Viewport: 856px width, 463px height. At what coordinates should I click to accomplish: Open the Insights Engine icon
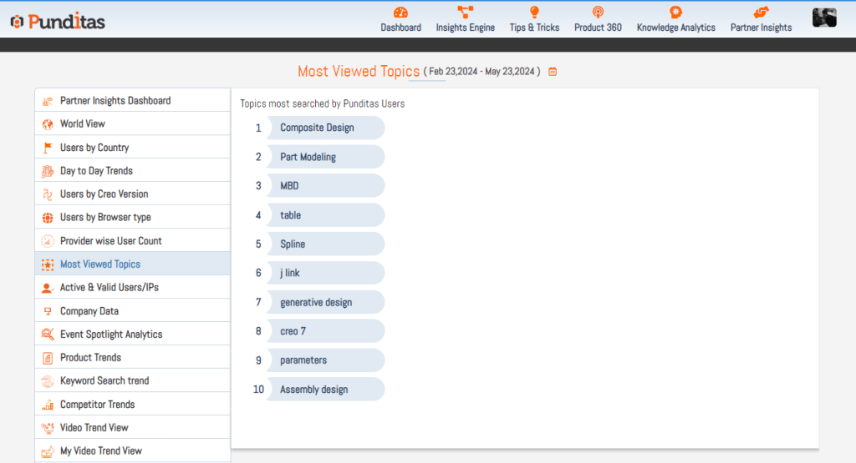465,13
